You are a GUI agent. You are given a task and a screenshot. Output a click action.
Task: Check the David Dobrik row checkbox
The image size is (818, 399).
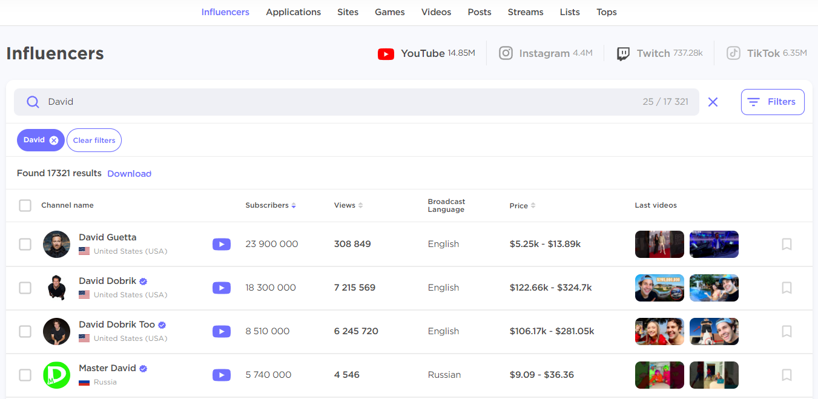[x=25, y=288]
